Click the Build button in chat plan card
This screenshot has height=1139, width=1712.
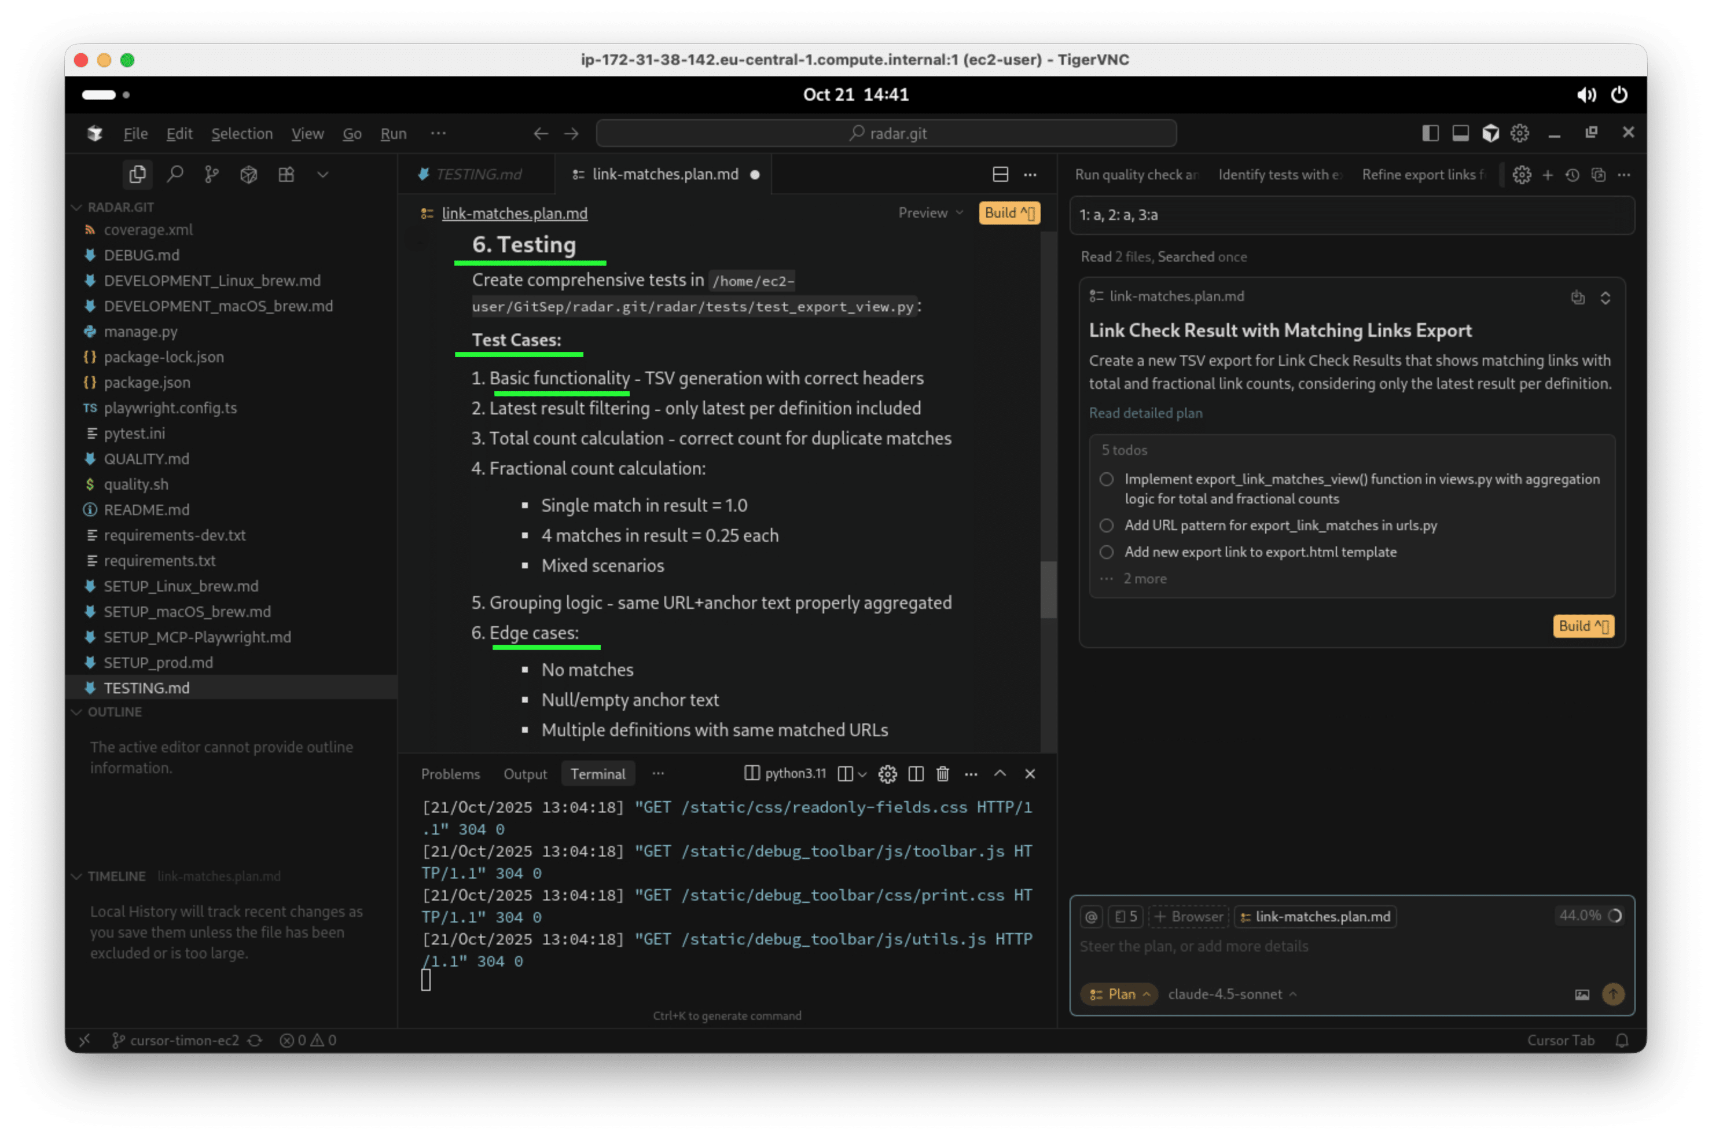[1583, 626]
